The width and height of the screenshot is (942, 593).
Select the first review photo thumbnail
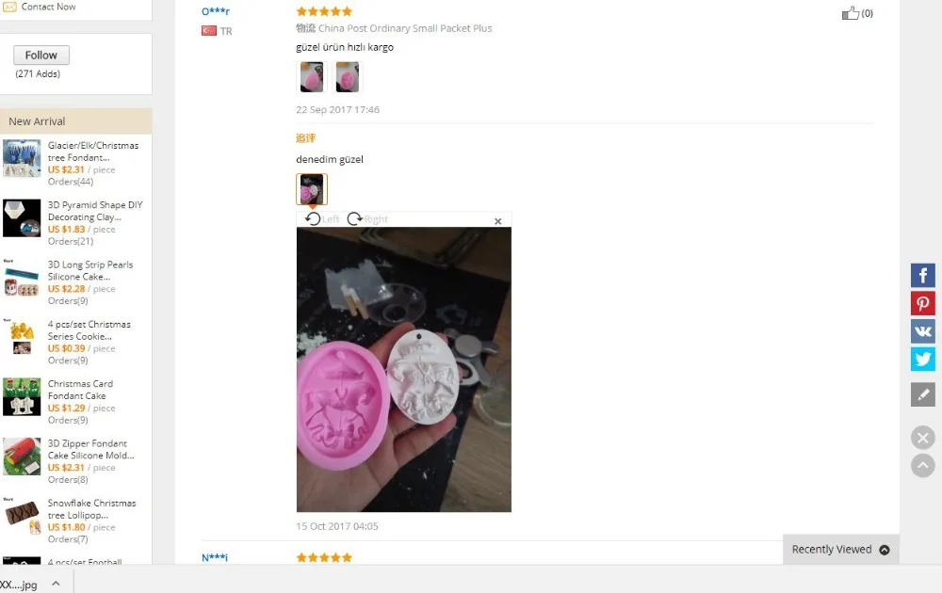[312, 77]
